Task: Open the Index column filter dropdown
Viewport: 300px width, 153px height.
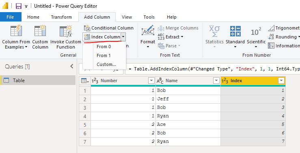Action: 281,81
